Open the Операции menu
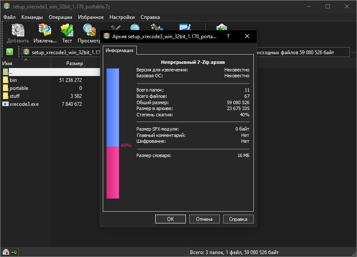 [x=60, y=17]
